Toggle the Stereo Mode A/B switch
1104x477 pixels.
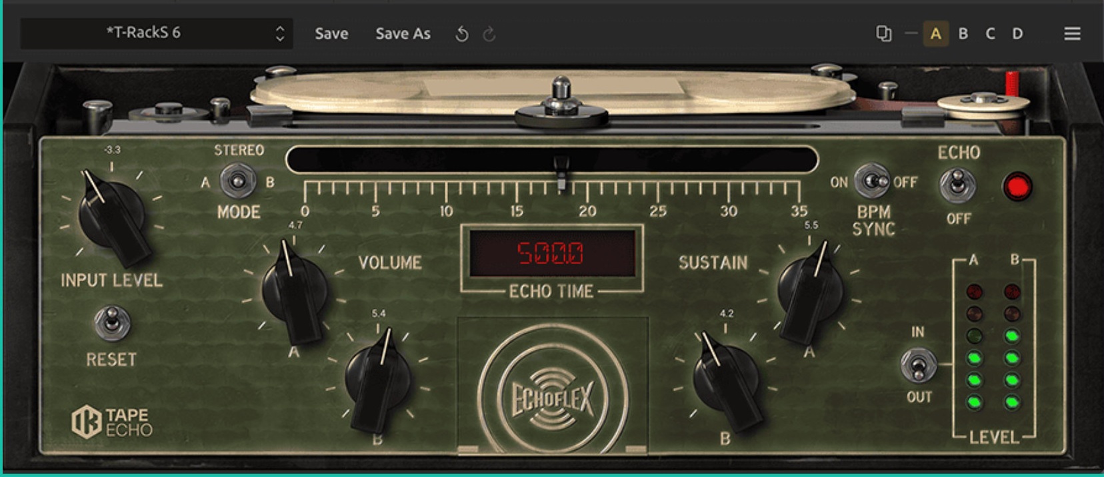point(238,181)
